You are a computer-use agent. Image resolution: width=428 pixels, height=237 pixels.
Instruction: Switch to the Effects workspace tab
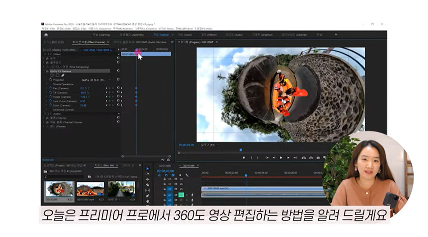(x=209, y=35)
